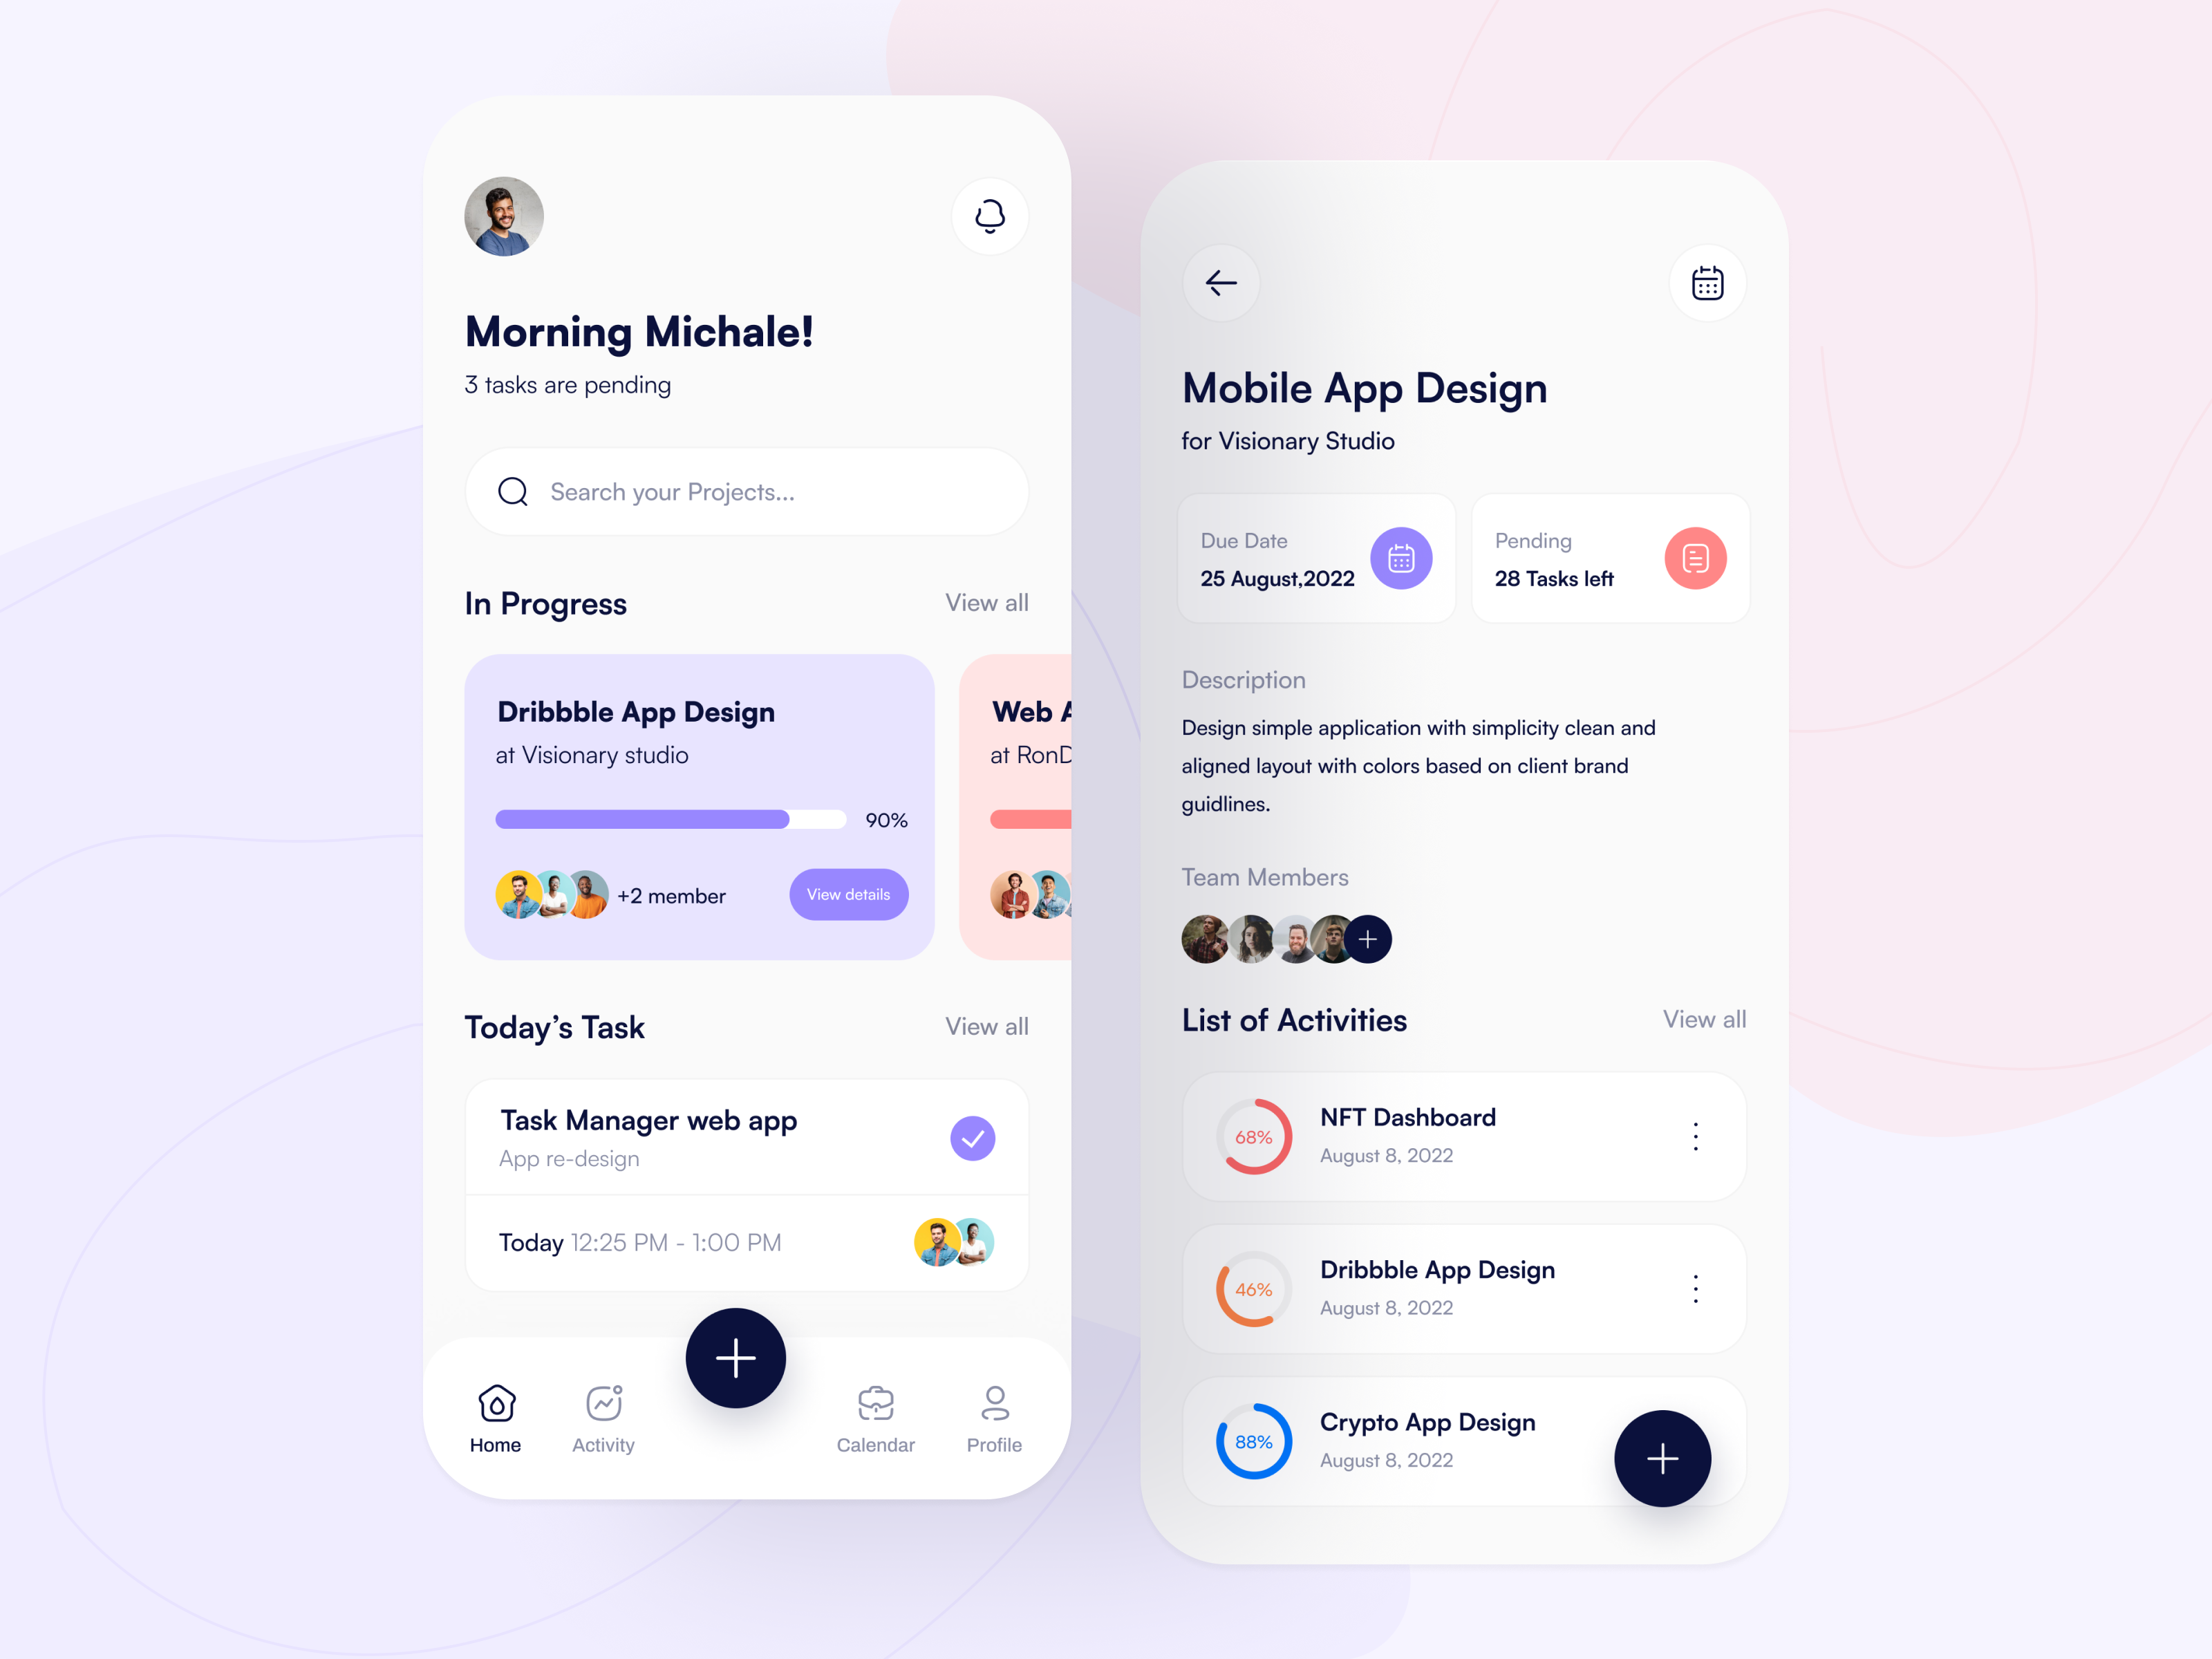Tap the notification bell icon
The image size is (2212, 1659).
coord(989,216)
